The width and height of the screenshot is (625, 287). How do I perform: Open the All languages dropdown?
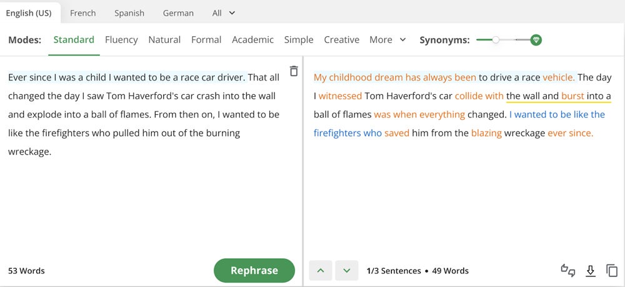224,13
